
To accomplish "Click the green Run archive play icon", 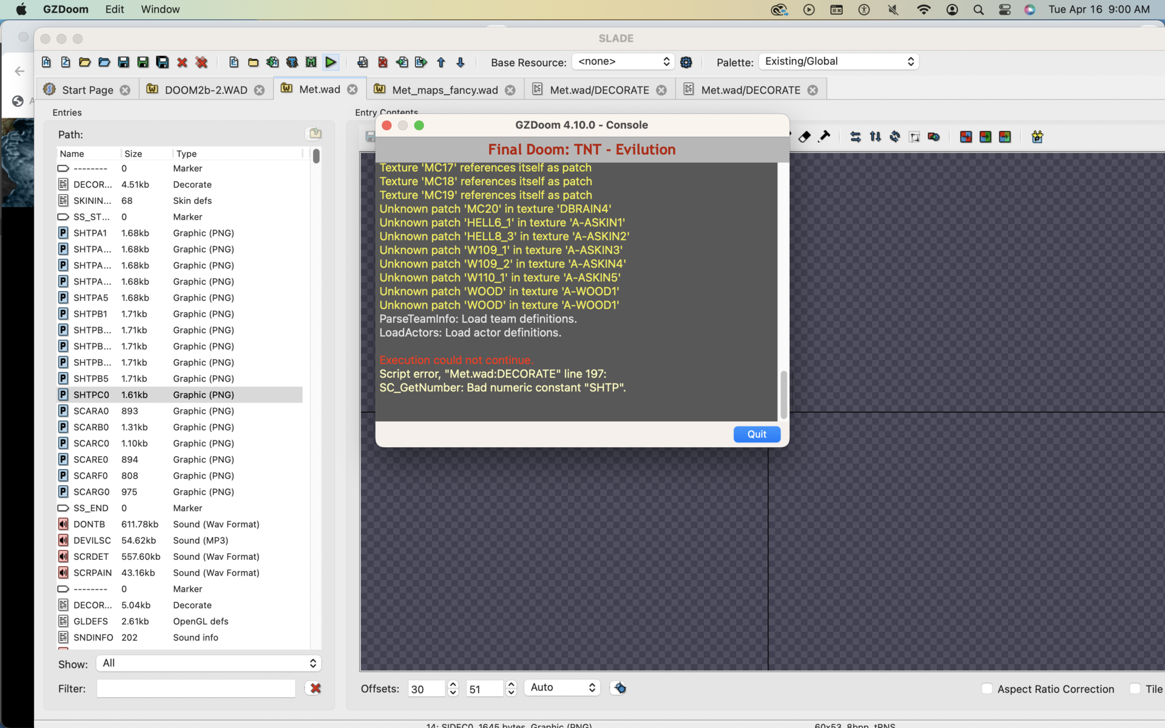I will [x=331, y=62].
